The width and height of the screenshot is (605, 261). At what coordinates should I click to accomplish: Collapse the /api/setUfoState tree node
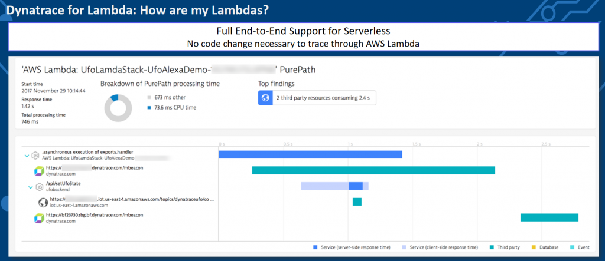point(31,187)
